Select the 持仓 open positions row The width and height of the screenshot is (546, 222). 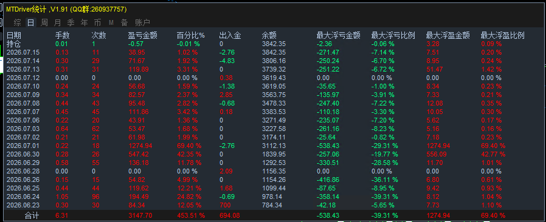[x=272, y=44]
